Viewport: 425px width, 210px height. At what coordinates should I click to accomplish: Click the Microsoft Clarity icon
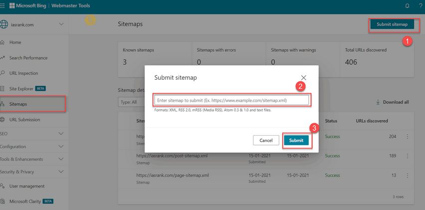tap(2, 202)
